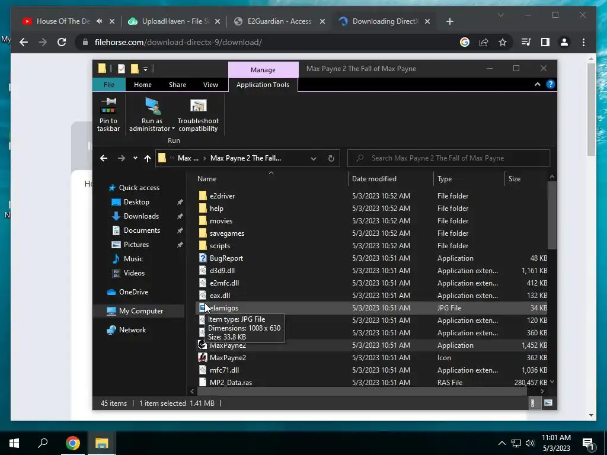Click Chrome share page icon

pyautogui.click(x=484, y=42)
